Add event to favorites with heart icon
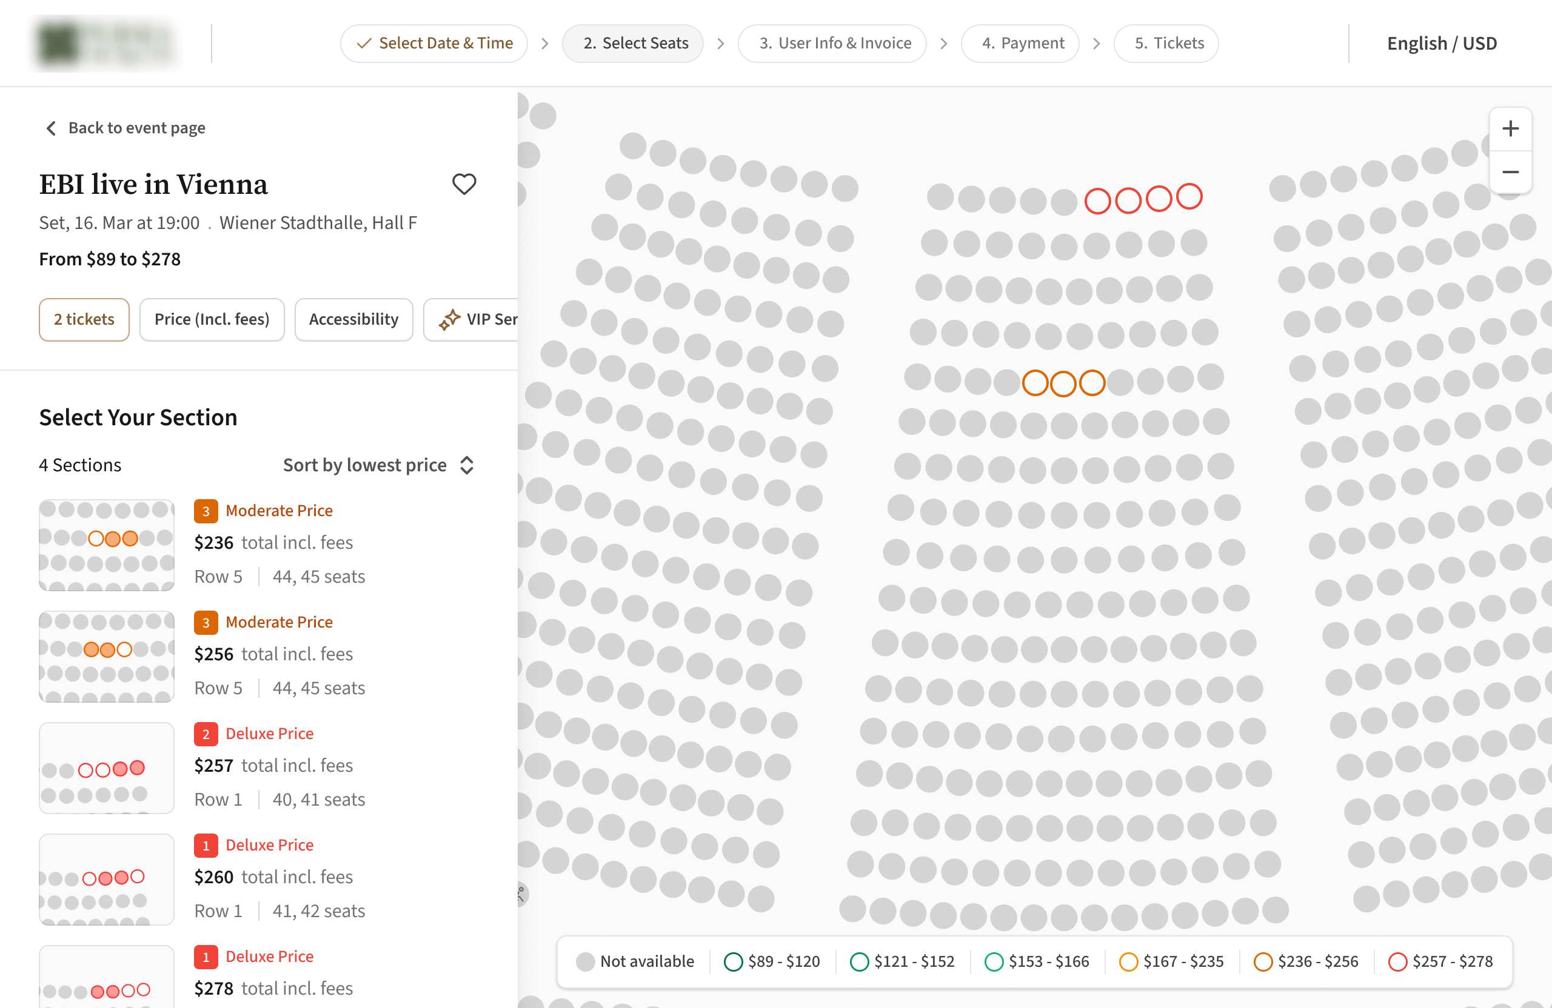Screen dimensions: 1552x1008 click(464, 184)
